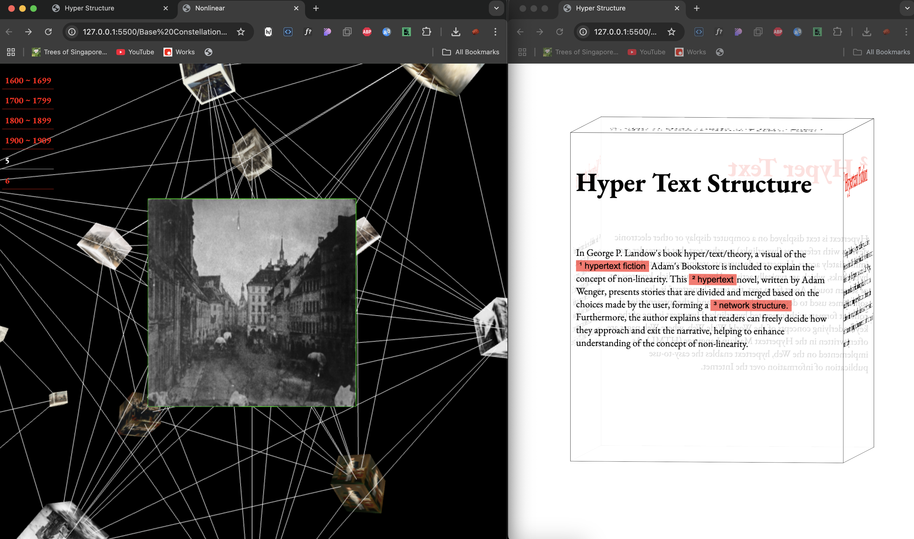
Task: Open Downloads in the left browser window
Action: coord(455,32)
